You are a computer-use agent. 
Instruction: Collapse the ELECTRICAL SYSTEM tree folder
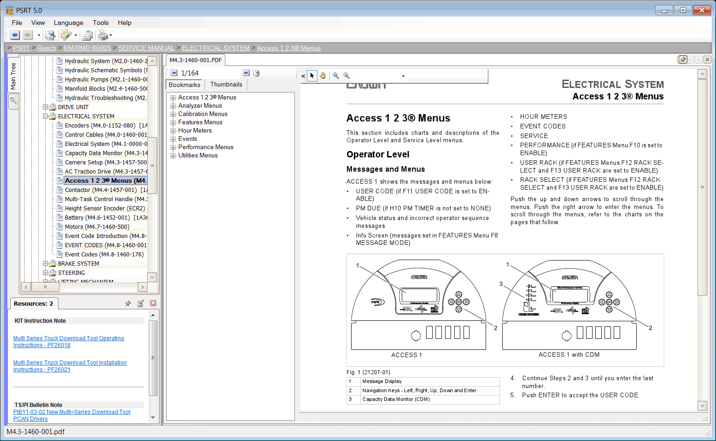tap(46, 116)
